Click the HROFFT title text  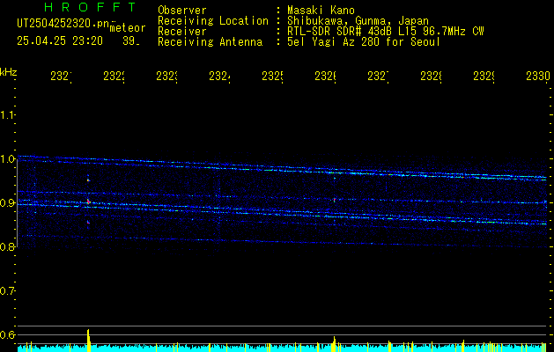tap(91, 7)
